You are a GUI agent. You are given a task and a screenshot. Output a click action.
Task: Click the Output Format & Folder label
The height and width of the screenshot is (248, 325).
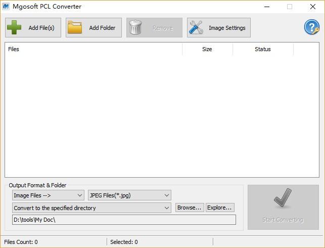coord(37,185)
